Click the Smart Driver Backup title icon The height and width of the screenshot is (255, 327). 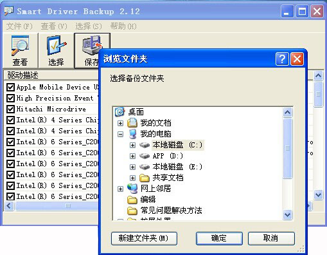pos(9,11)
